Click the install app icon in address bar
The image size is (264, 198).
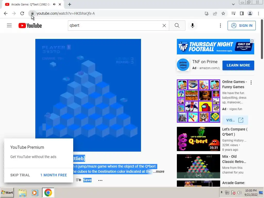207,13
